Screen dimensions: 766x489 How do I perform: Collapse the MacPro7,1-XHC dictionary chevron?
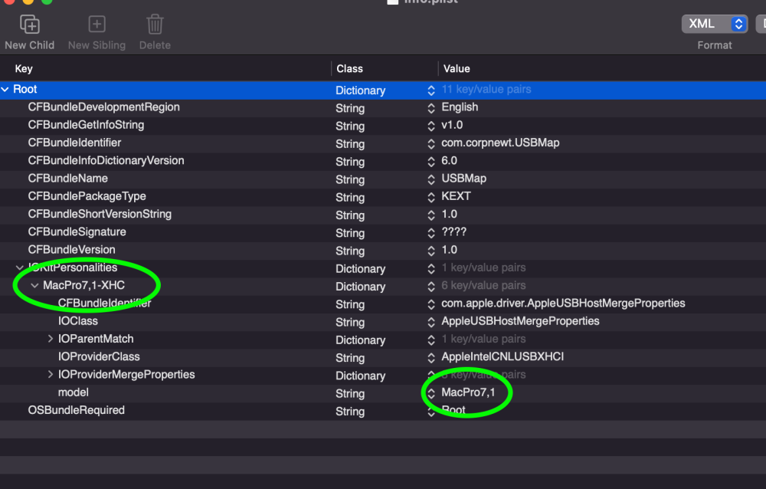click(x=34, y=286)
